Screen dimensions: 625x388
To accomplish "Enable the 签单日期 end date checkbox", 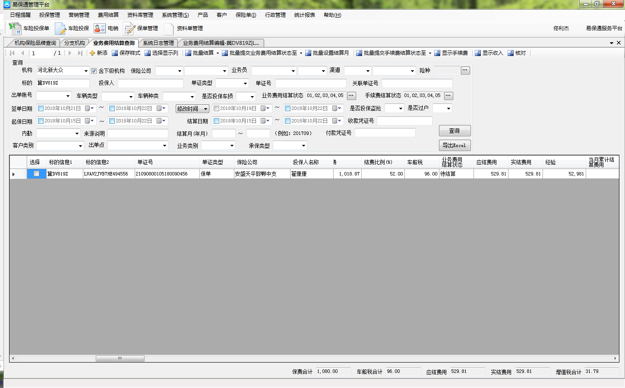I will [112, 109].
